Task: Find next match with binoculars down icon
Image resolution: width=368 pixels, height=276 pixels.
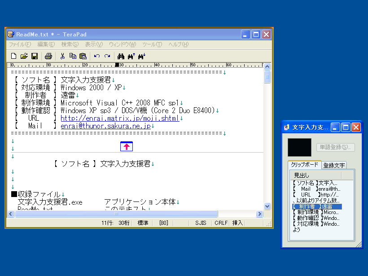Action: [142, 56]
